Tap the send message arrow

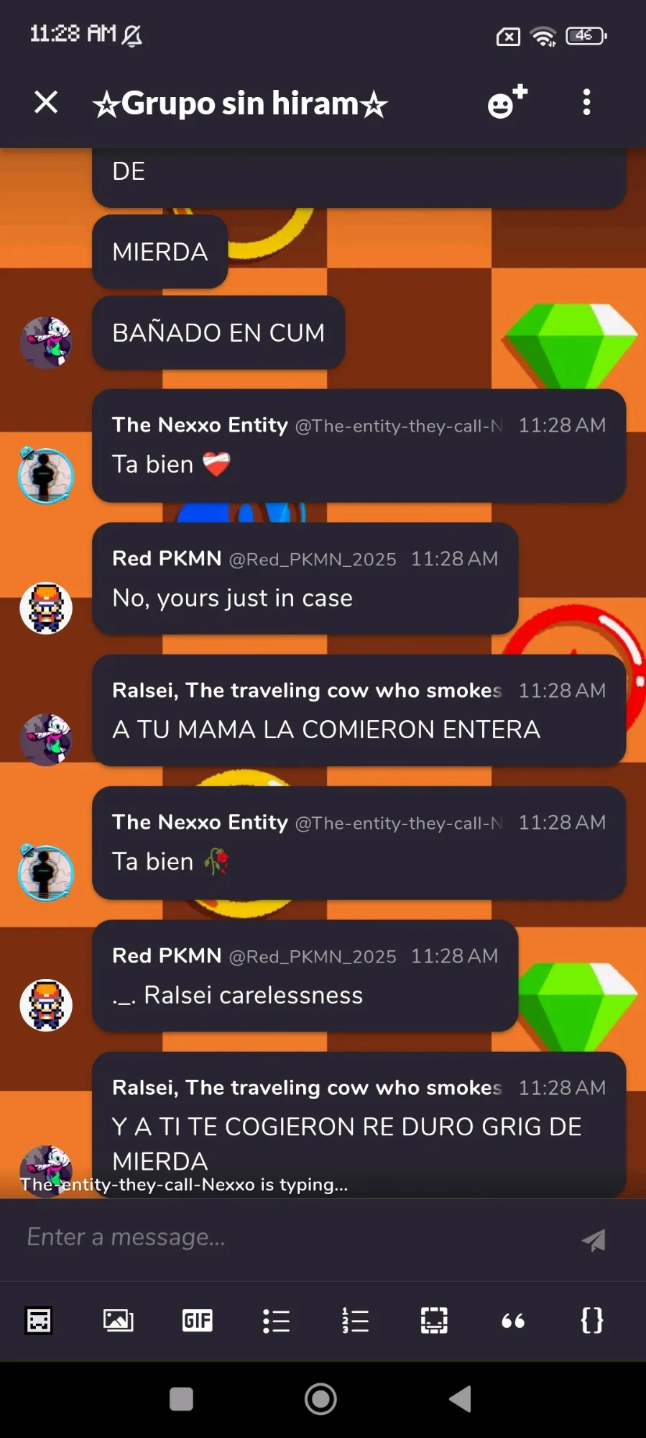click(x=594, y=1239)
